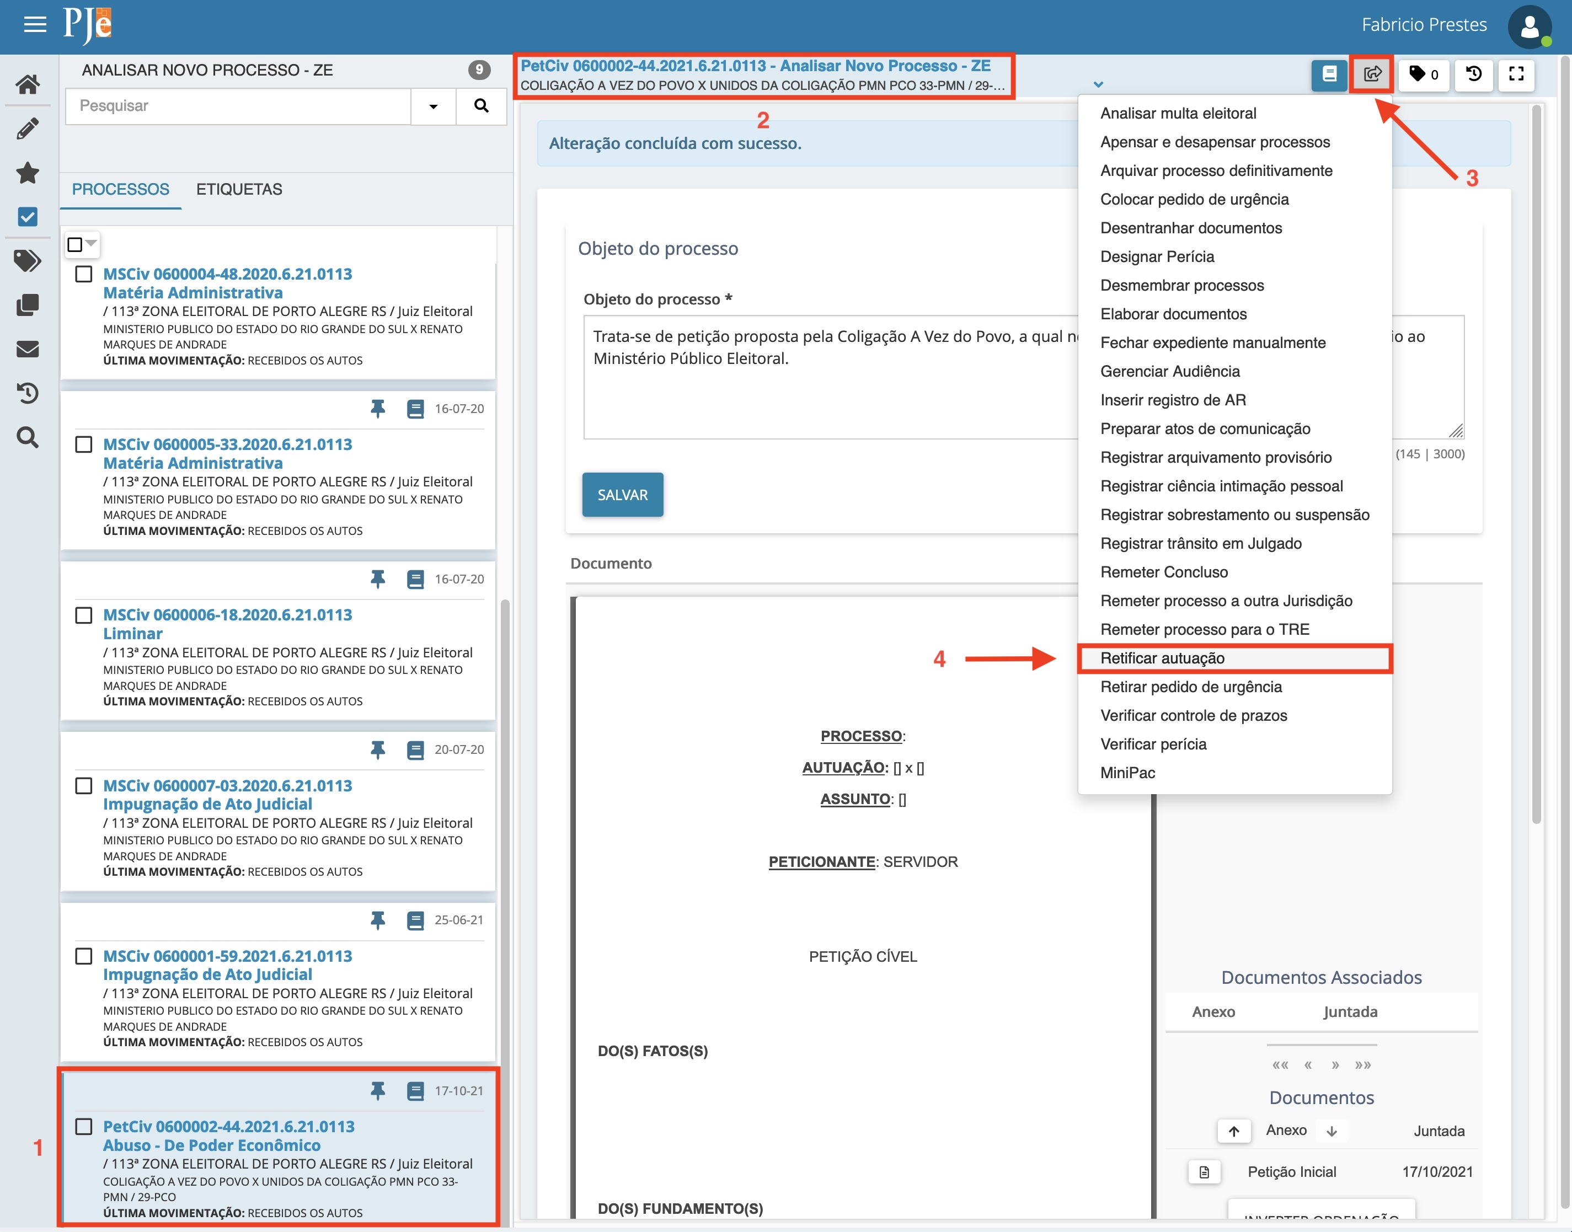Image resolution: width=1572 pixels, height=1232 pixels.
Task: Expand the process header details chevron
Action: (1098, 84)
